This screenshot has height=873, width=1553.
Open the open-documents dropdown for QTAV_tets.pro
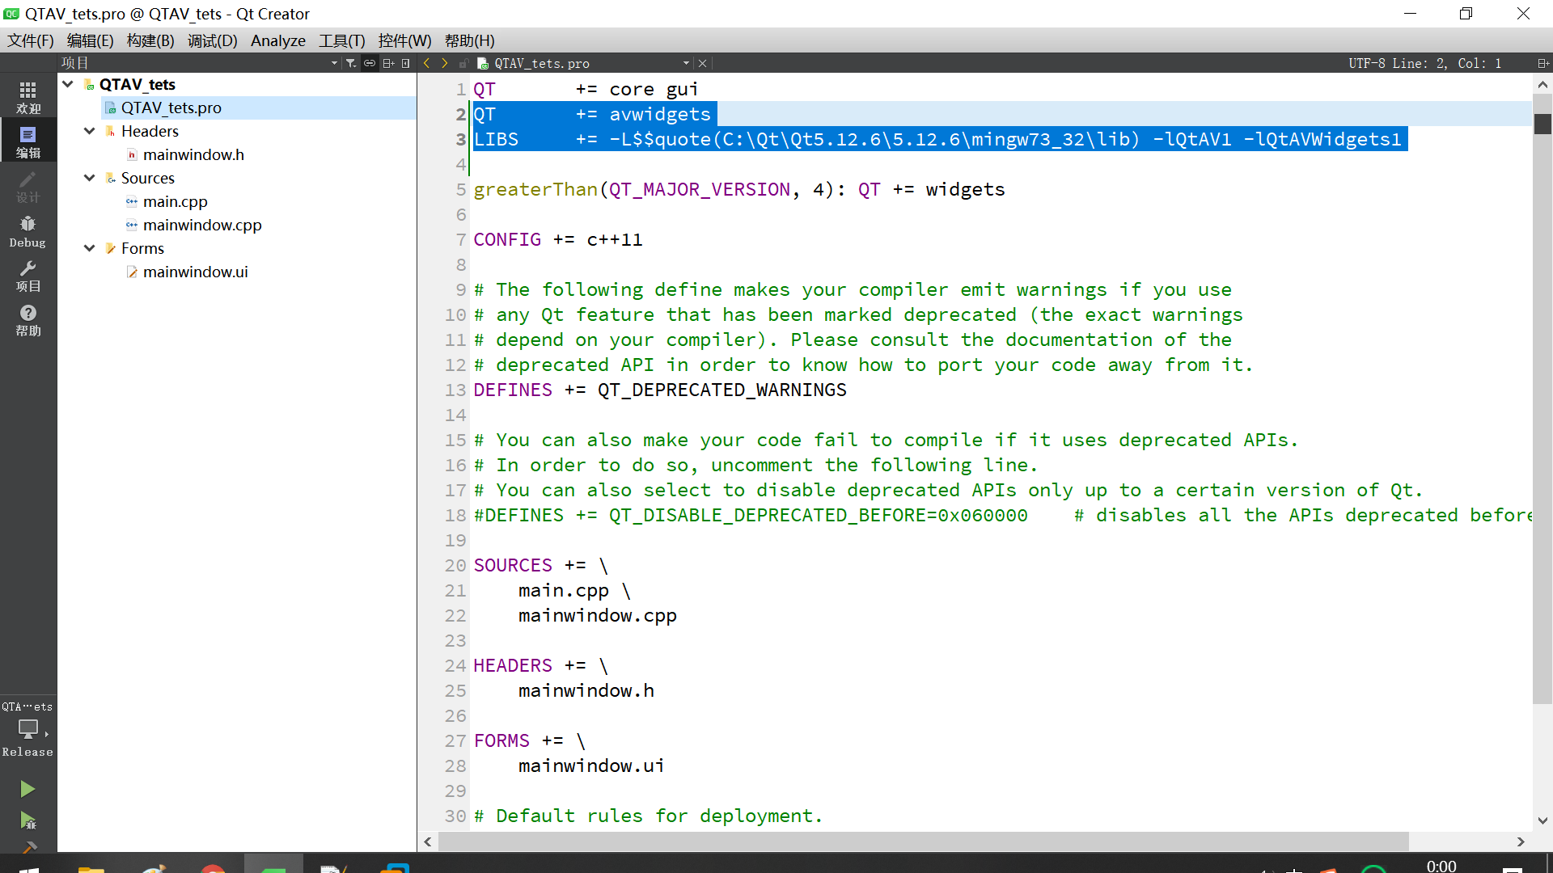point(686,63)
